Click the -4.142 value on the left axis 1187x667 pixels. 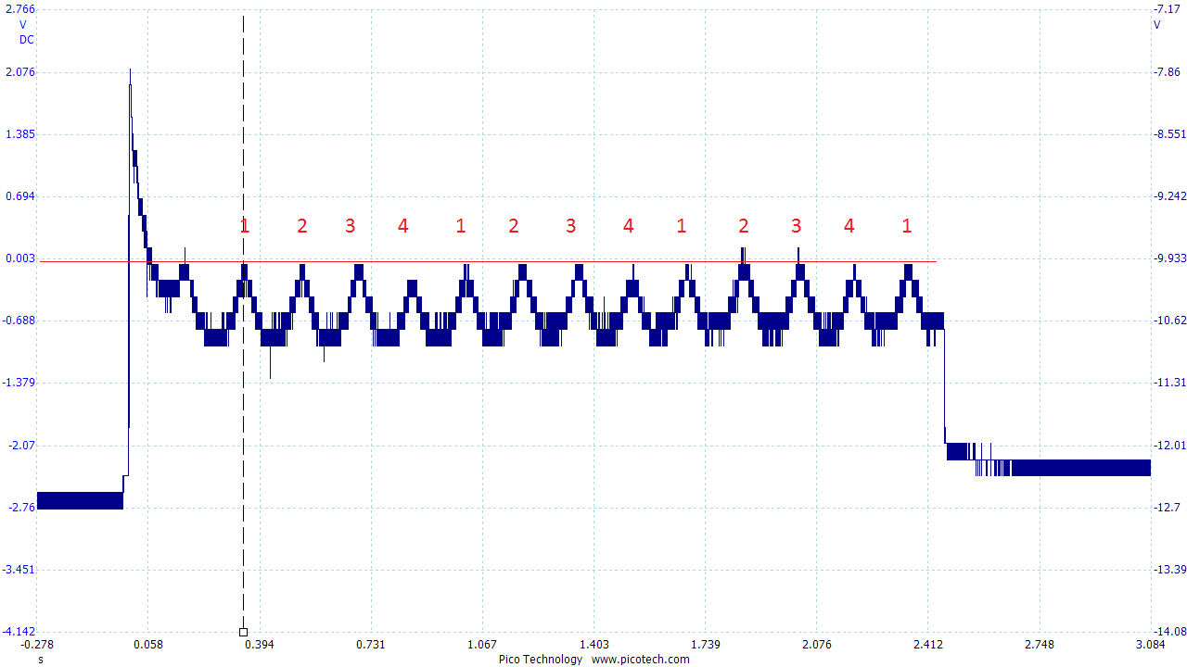click(19, 632)
